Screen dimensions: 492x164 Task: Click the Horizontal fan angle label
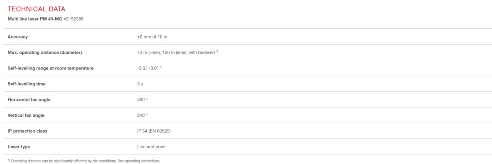tap(29, 99)
